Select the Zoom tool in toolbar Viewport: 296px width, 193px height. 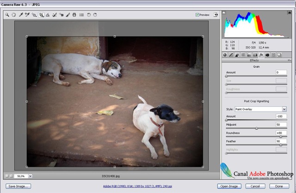coord(7,15)
